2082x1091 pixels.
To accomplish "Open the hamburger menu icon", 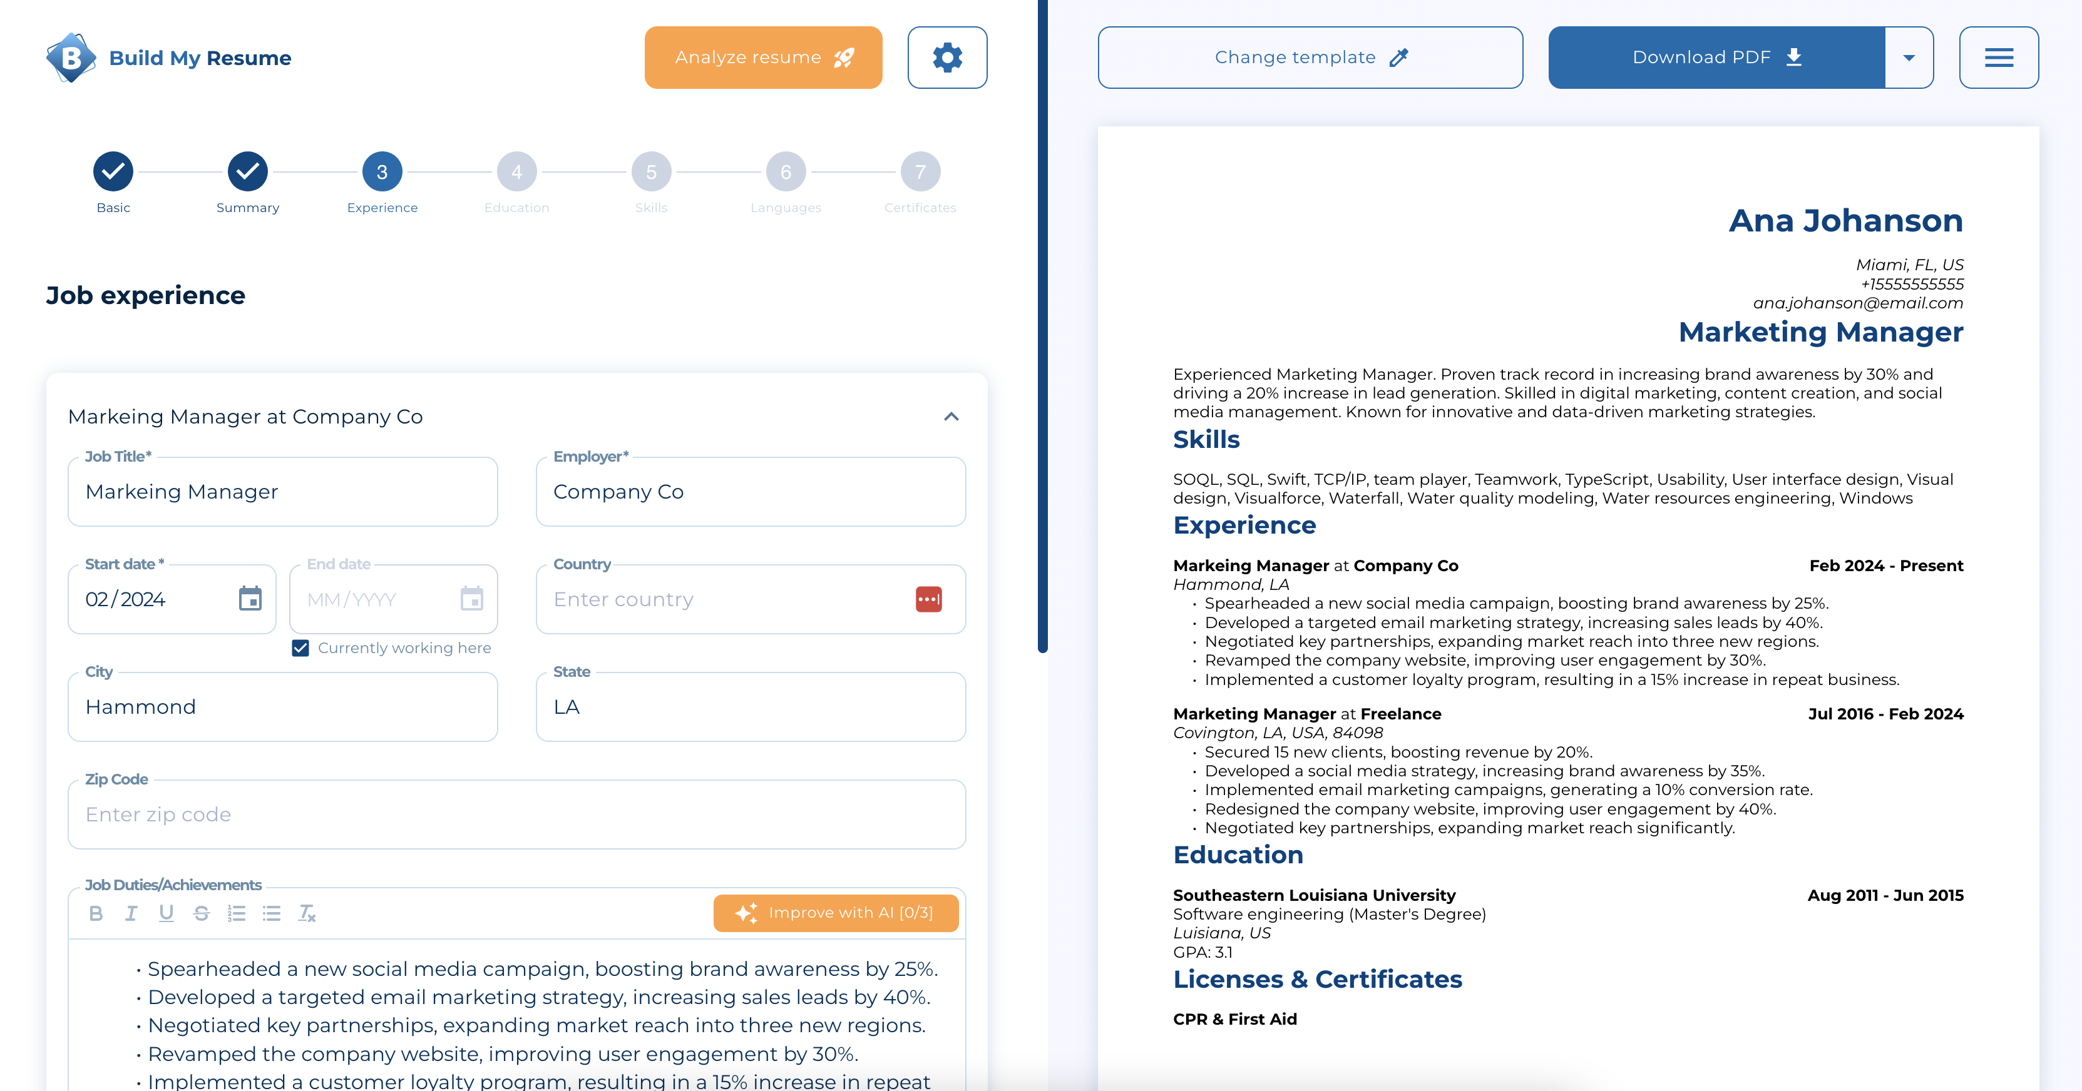I will [x=1998, y=58].
